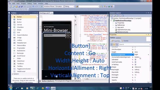160x90 pixels.
Task: Open the Project menu
Action: 23,3
